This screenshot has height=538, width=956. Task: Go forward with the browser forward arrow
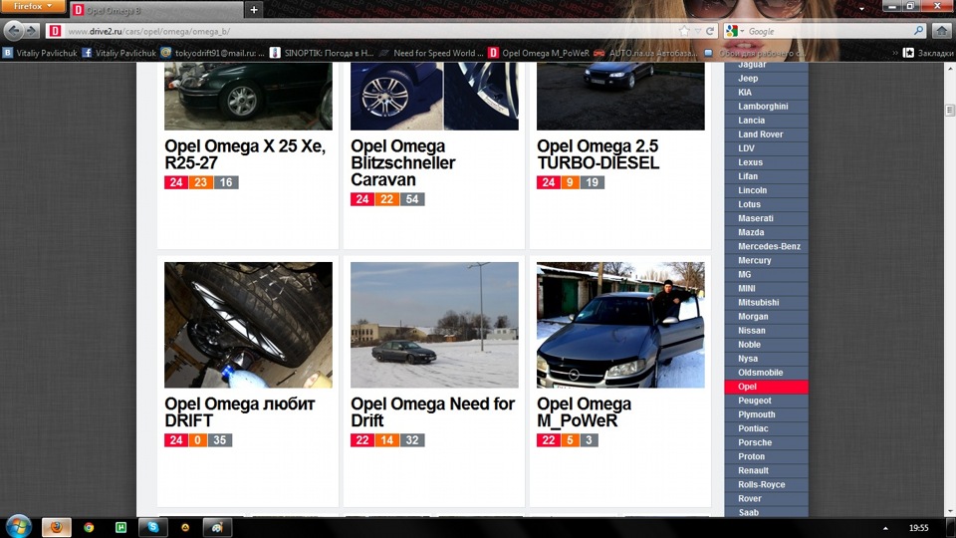coord(31,31)
